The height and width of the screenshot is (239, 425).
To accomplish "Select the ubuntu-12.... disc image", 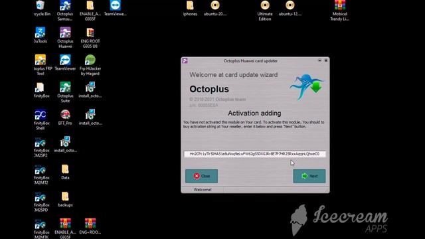I will (290, 9).
